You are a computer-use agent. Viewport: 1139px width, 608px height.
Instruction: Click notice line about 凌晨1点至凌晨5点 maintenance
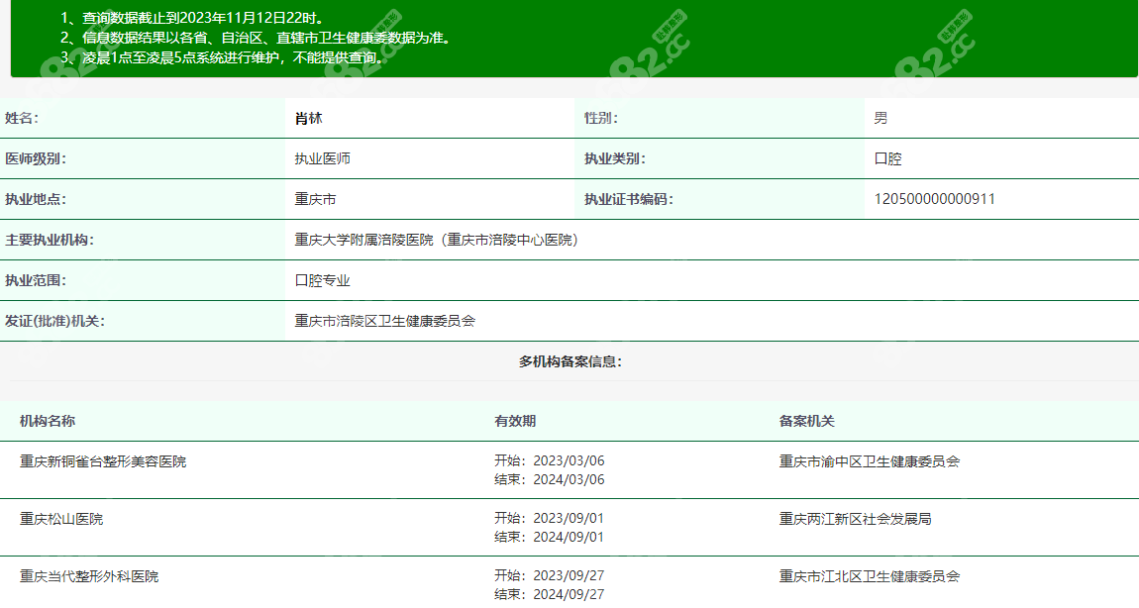pos(223,57)
